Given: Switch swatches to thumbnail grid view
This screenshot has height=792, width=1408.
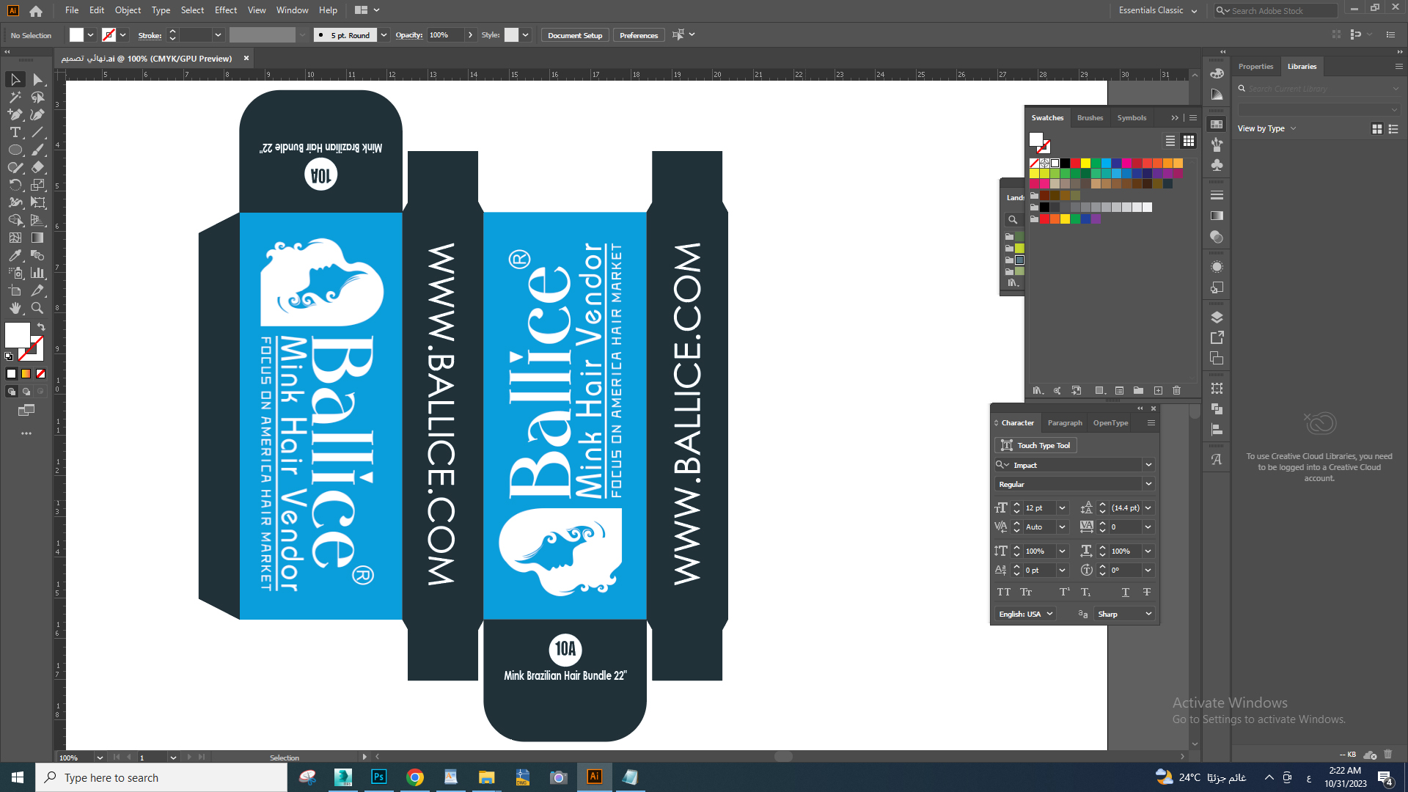Looking at the screenshot, I should coord(1189,141).
